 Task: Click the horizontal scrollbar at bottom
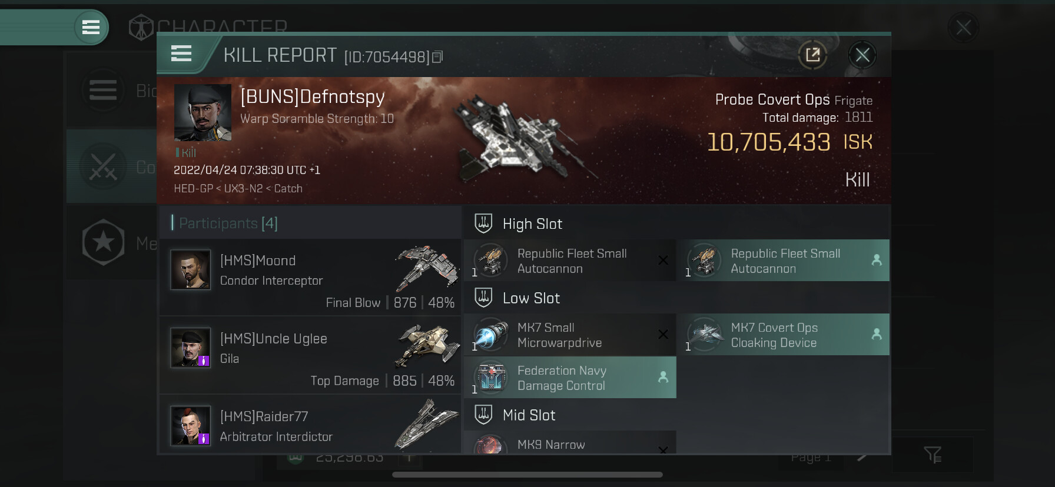click(527, 475)
